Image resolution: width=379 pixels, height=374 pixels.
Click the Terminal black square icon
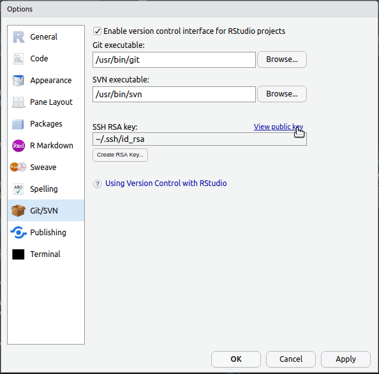[x=18, y=254]
